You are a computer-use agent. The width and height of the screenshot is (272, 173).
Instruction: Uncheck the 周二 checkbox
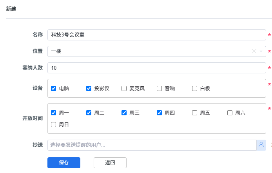[x=89, y=113]
